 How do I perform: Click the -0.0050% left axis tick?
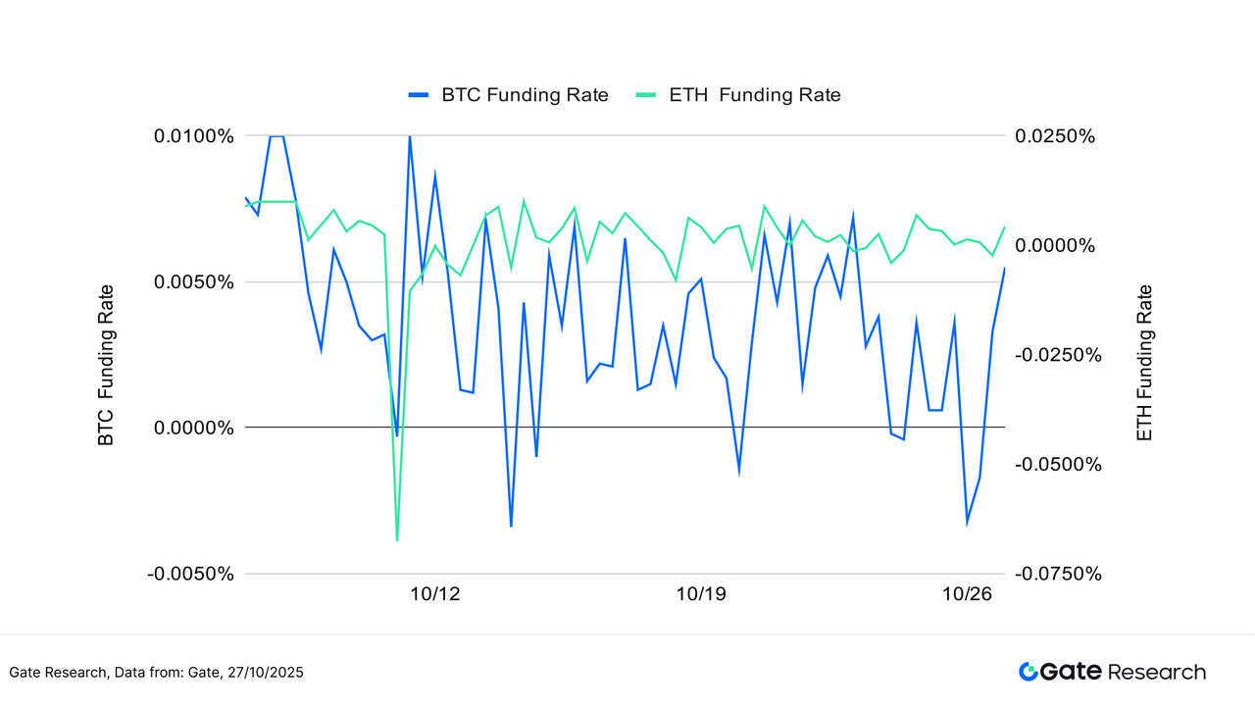coord(191,574)
